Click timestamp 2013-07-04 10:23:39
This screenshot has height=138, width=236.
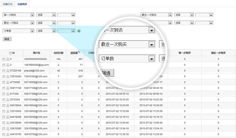tap(151, 99)
